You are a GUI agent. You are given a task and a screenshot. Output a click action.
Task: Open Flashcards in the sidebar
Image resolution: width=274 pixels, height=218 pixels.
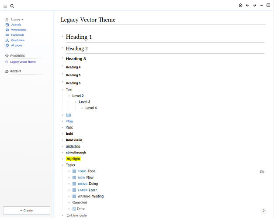click(x=17, y=35)
